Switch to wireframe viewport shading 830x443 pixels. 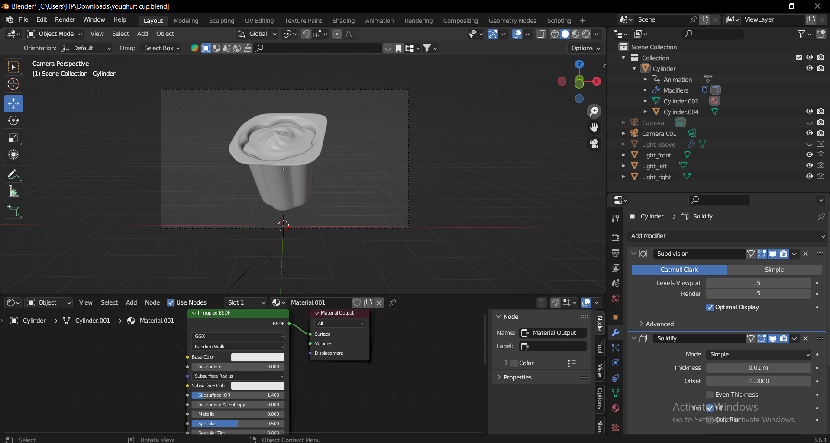click(x=555, y=34)
